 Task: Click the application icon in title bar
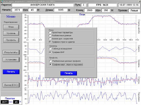(1, 1)
